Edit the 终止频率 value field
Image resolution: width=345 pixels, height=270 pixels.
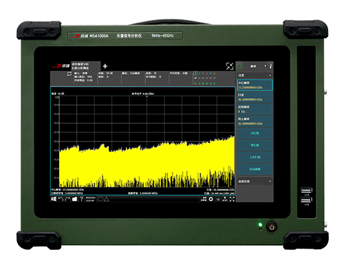click(255, 121)
